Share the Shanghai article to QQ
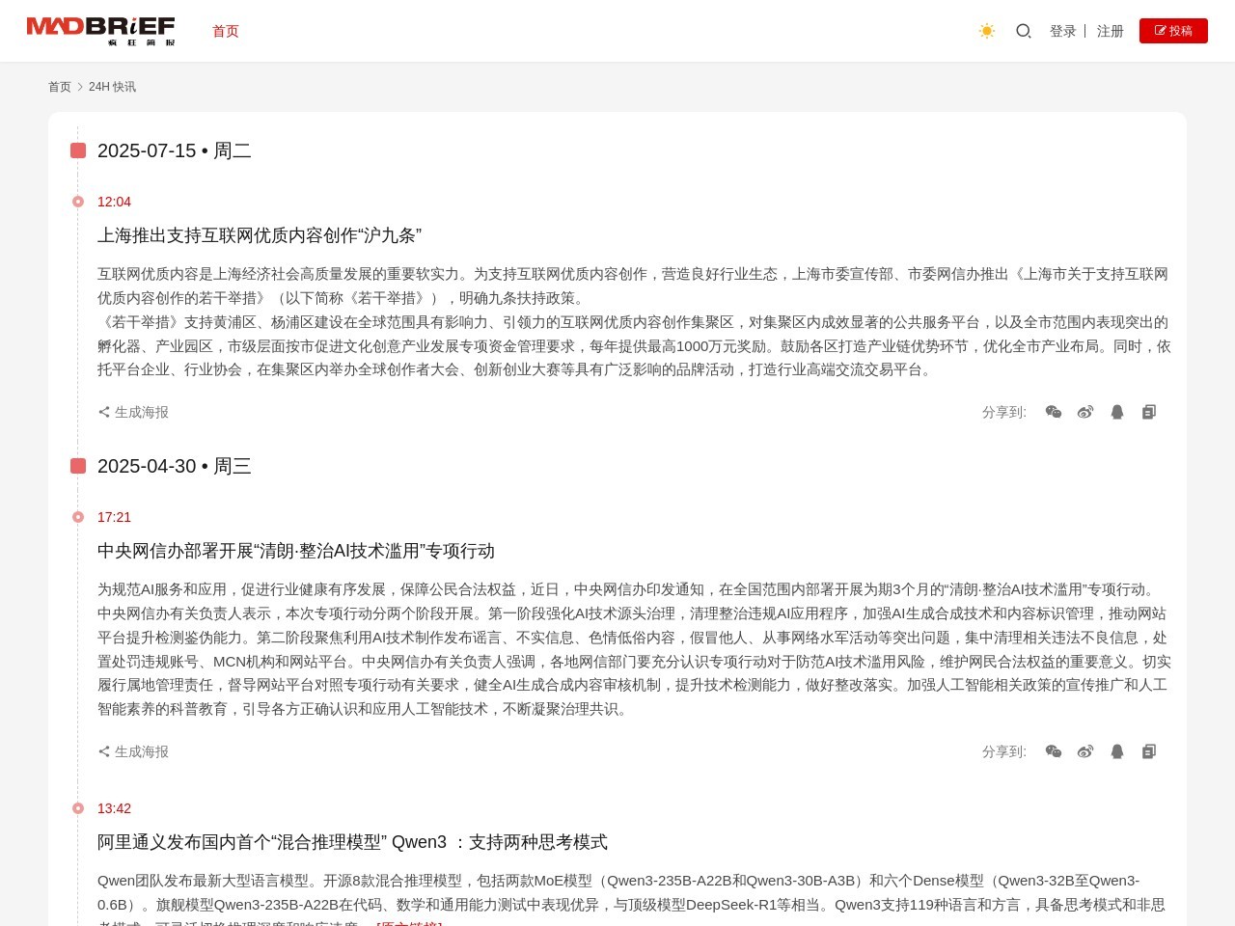This screenshot has width=1235, height=926. (1117, 412)
